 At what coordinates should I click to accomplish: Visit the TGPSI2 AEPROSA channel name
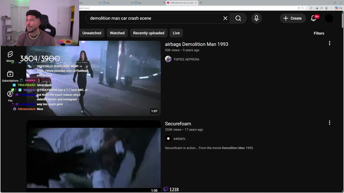click(x=187, y=59)
